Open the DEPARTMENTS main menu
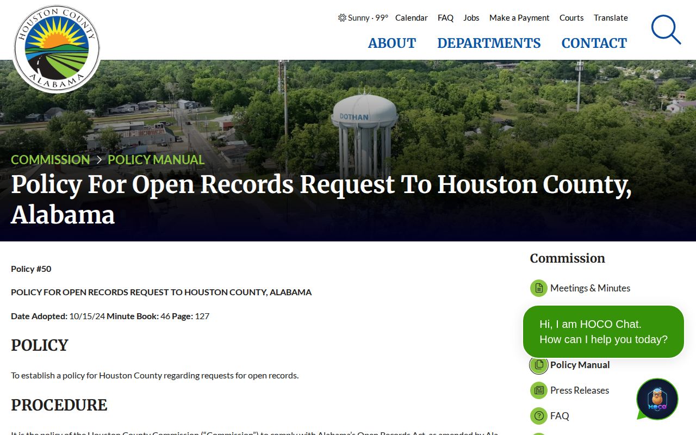Image resolution: width=696 pixels, height=435 pixels. 489,43
